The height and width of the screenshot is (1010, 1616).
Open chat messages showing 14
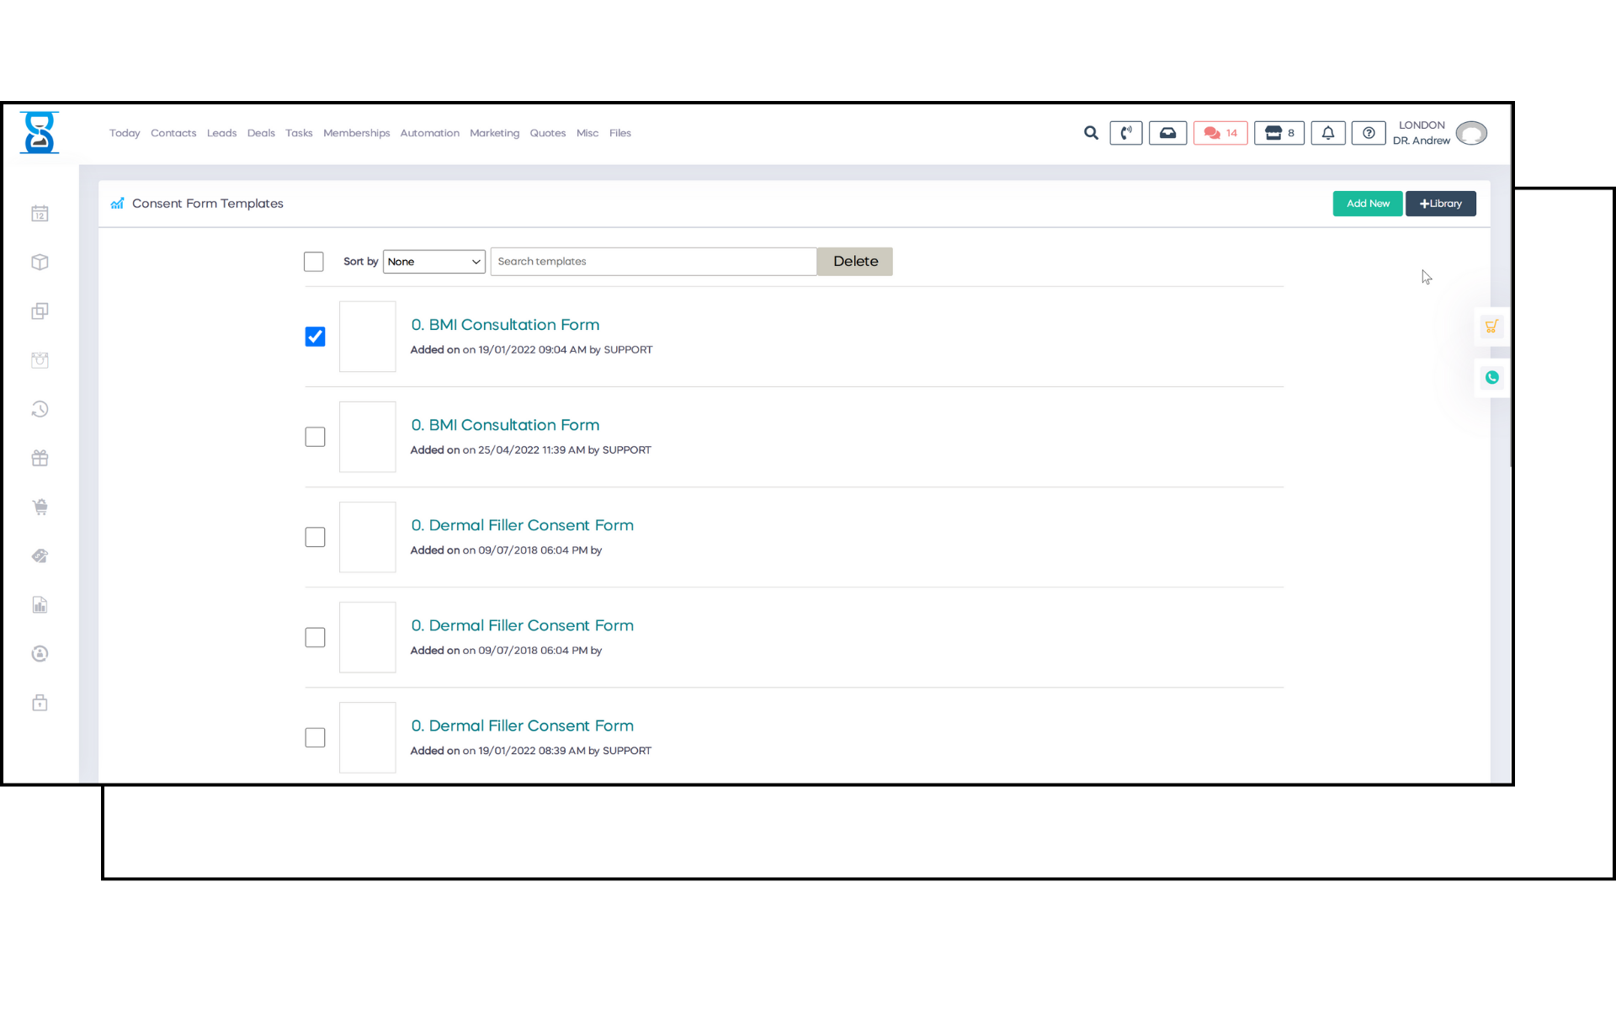[1220, 133]
